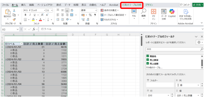Collapse the 2024/01/04 row group
The image size is (204, 97).
coord(6,84)
